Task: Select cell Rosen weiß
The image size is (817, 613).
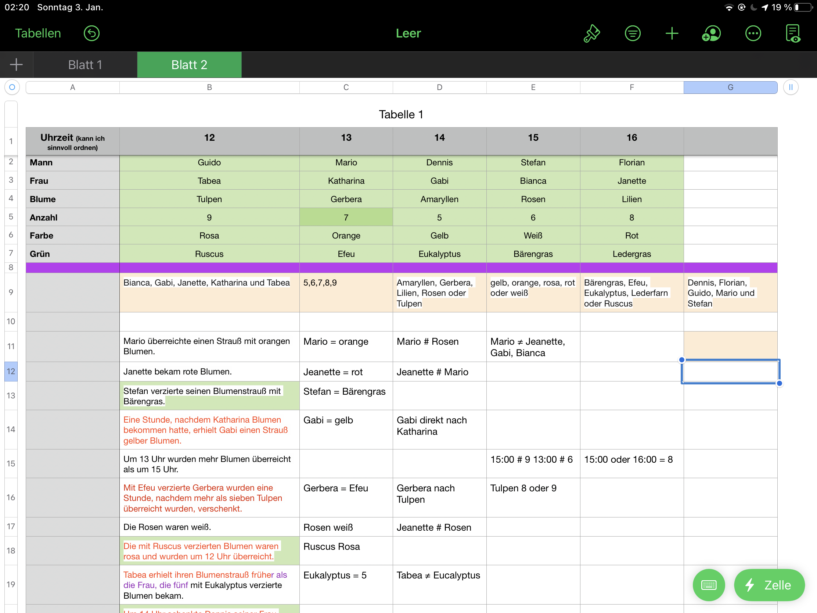Action: click(346, 527)
